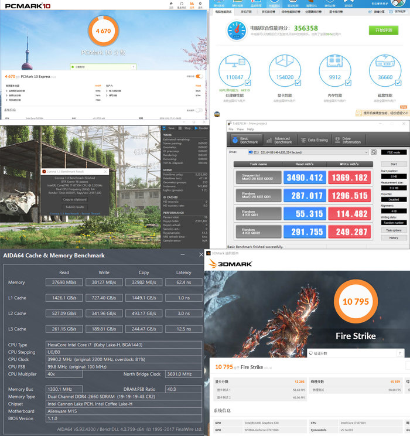Click the Sequential Max(128 KB) QD32 task button
Image resolution: width=410 pixels, height=436 pixels.
(x=258, y=177)
